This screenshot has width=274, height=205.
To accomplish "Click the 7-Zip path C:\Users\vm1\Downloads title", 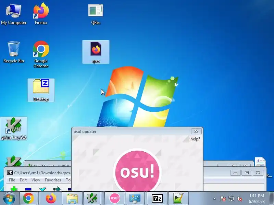I will click(42, 173).
